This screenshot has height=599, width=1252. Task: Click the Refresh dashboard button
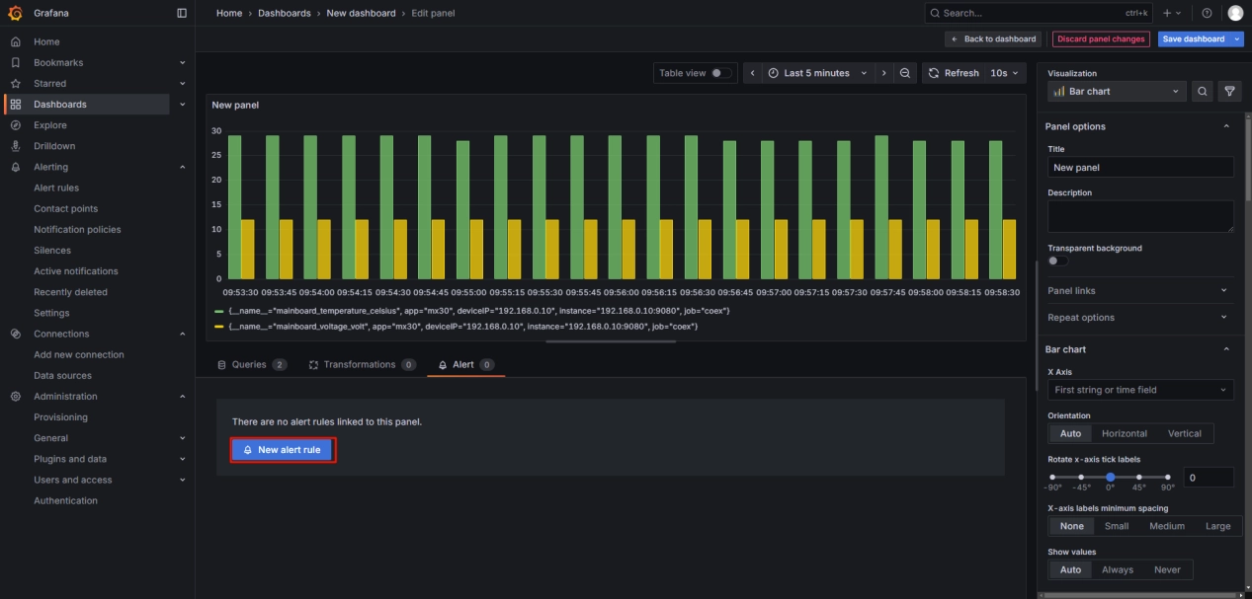[953, 73]
